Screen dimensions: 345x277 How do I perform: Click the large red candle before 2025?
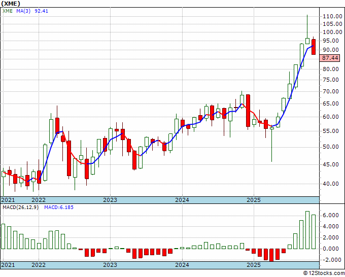pyautogui.click(x=248, y=111)
